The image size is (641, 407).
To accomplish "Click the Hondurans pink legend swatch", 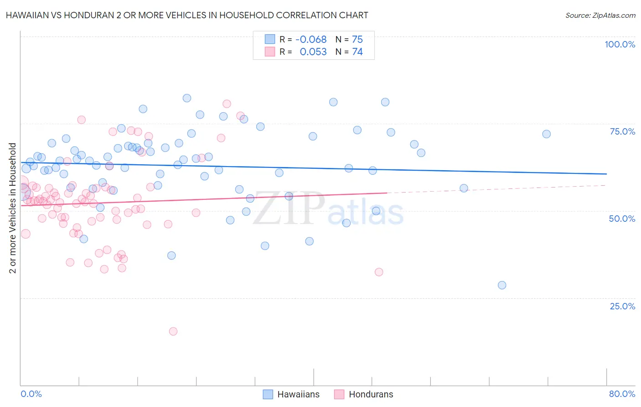I will click(339, 394).
